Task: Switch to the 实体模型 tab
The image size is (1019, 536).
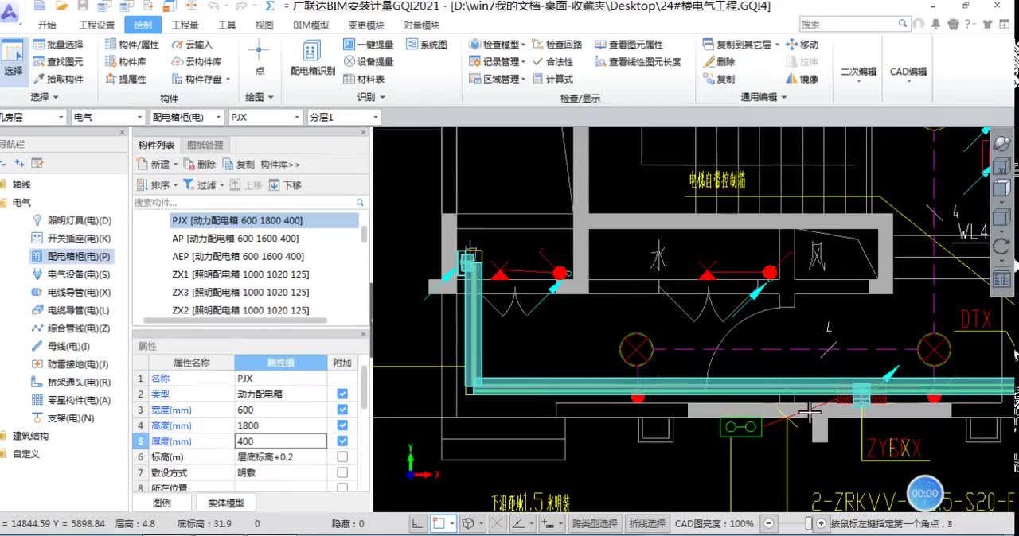Action: [226, 503]
